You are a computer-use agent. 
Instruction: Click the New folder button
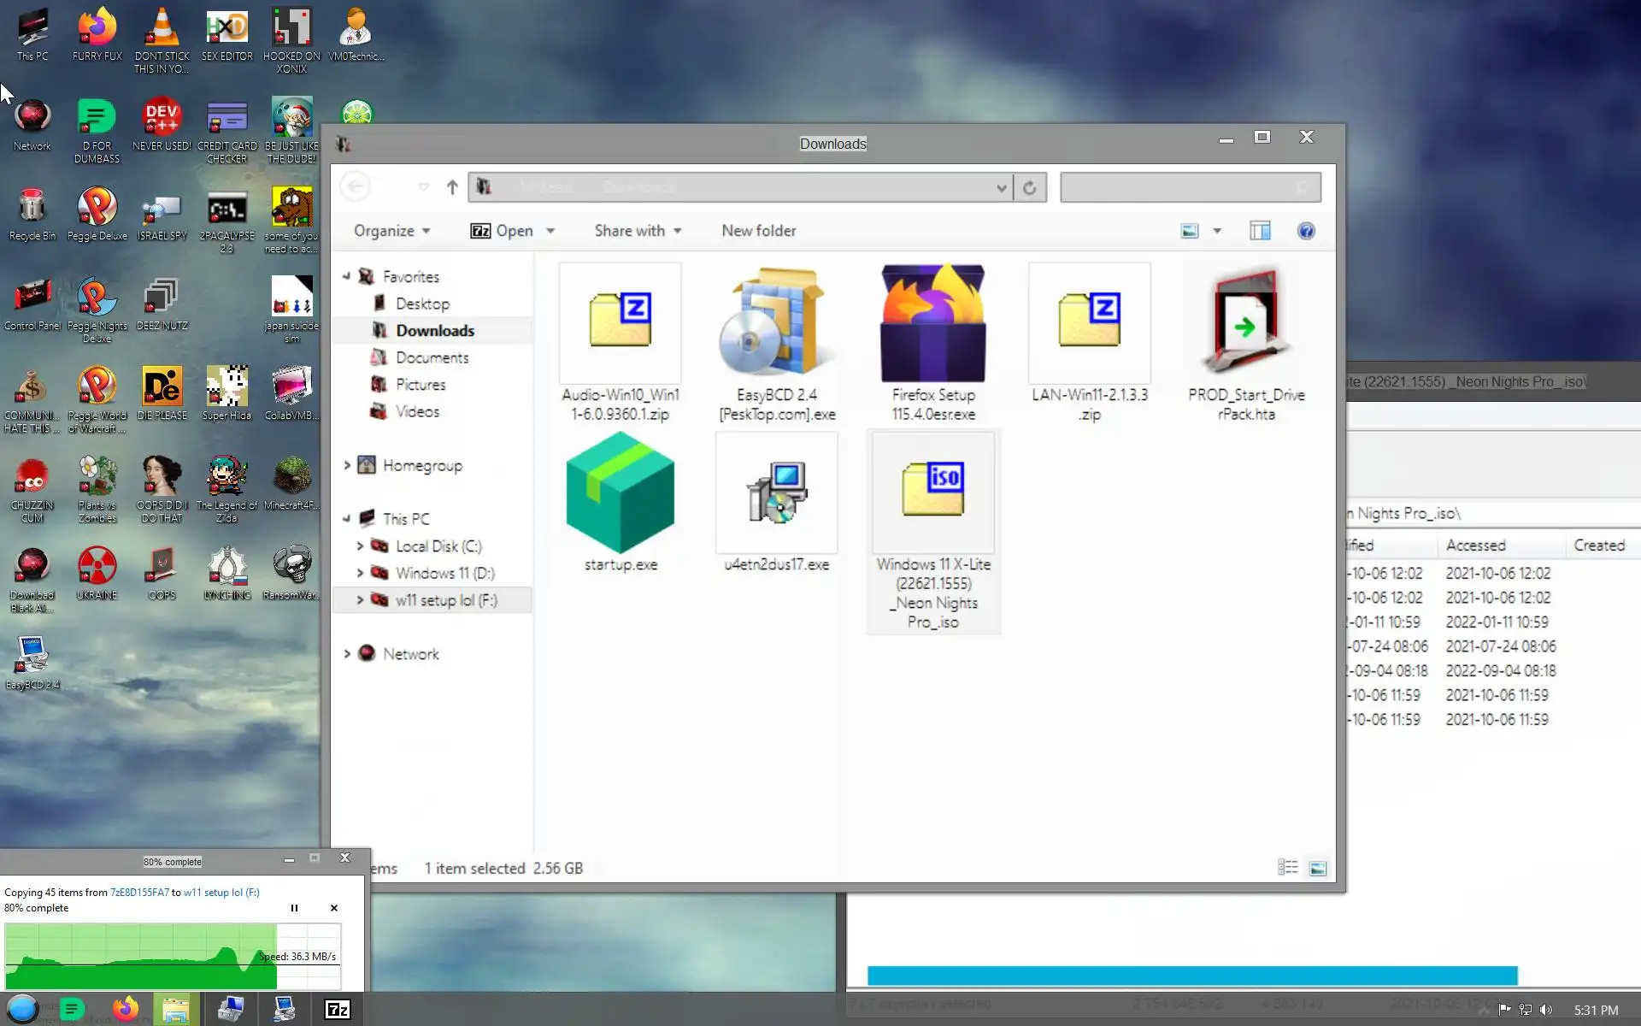point(758,231)
